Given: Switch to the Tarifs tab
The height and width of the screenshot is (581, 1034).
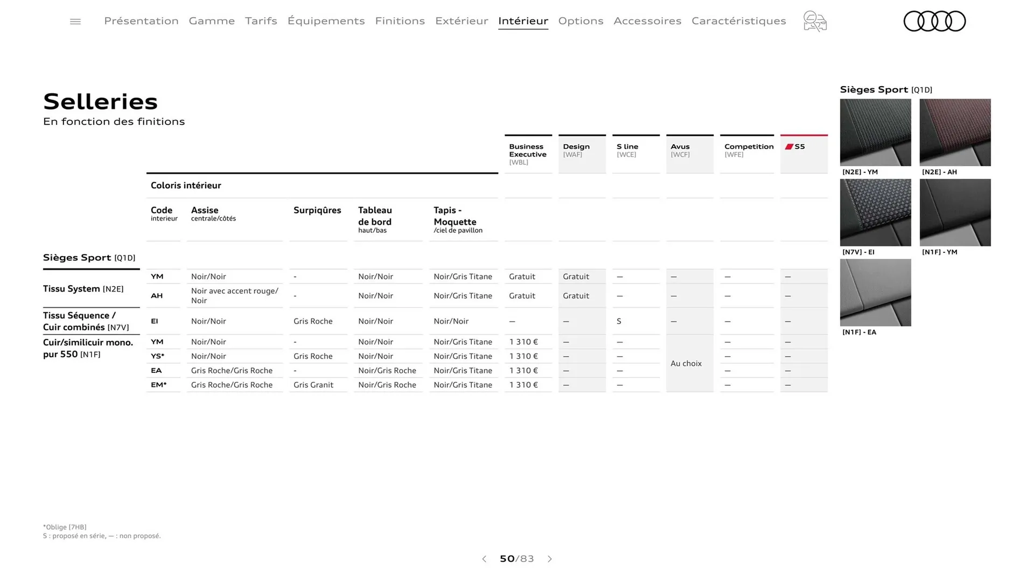Looking at the screenshot, I should point(261,21).
